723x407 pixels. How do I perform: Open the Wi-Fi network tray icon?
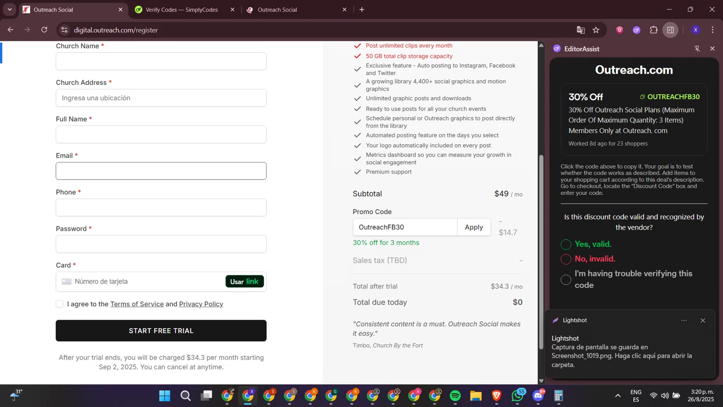click(654, 396)
